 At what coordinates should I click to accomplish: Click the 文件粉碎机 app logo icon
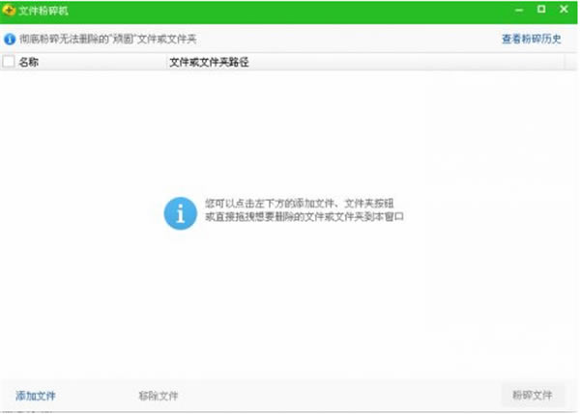coord(9,11)
